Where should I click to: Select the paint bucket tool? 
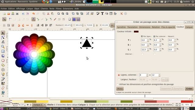point(3,93)
